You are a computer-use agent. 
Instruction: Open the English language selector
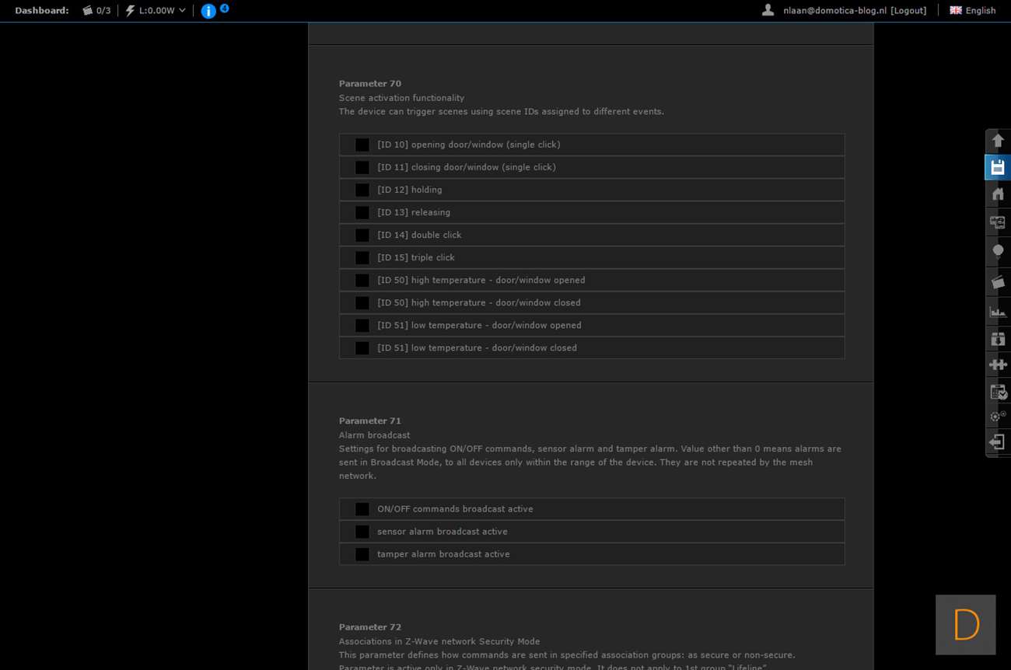[x=981, y=11]
